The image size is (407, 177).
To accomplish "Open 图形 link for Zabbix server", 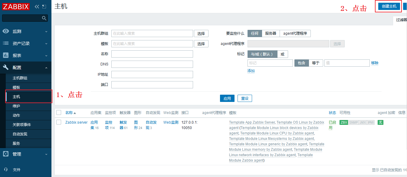I will coord(136,125).
